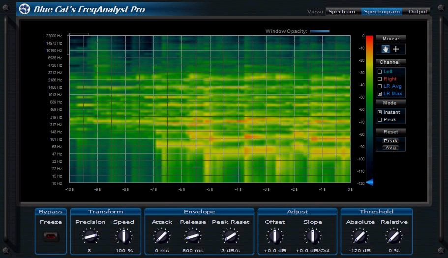448x258 pixels.
Task: Click the Peak Reset value 3 dB/s
Action: tap(230, 251)
